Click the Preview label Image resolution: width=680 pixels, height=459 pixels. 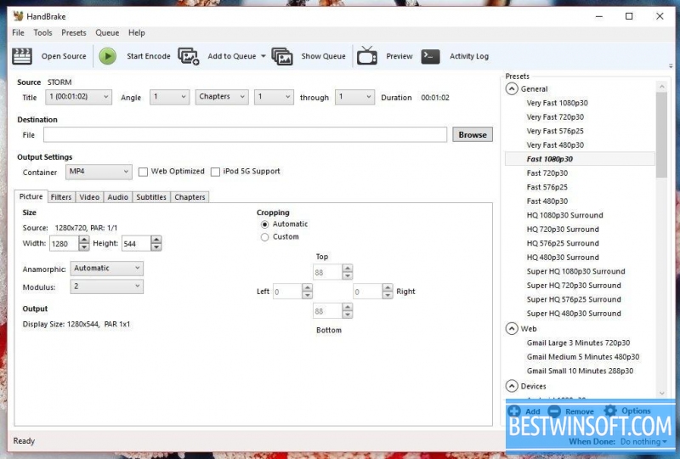(x=399, y=56)
